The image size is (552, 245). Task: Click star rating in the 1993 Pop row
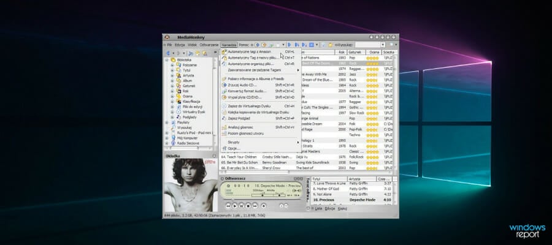click(x=372, y=58)
